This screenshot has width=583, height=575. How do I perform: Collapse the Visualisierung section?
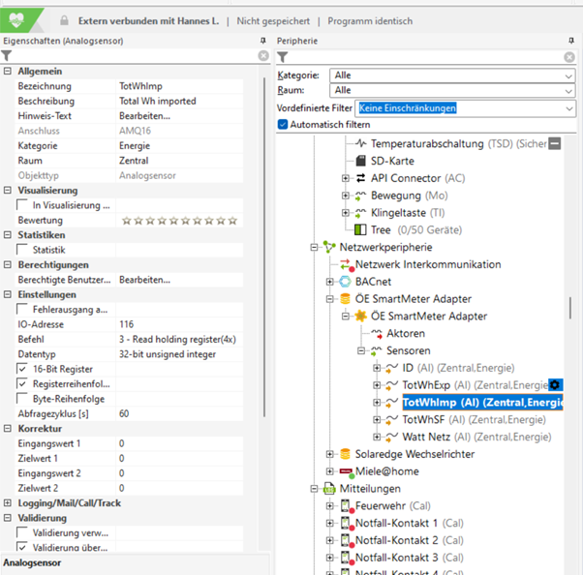pos(8,190)
